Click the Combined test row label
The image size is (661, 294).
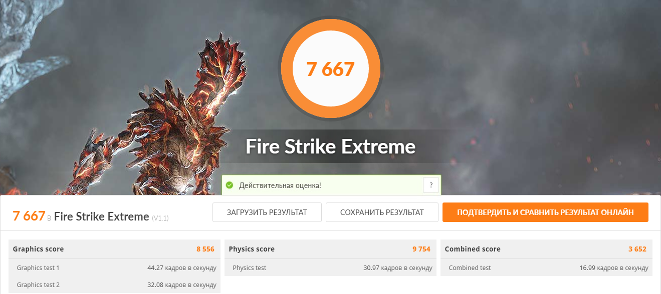[470, 268]
